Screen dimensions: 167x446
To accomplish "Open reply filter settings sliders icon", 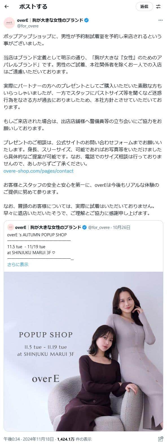I will (159, 7).
